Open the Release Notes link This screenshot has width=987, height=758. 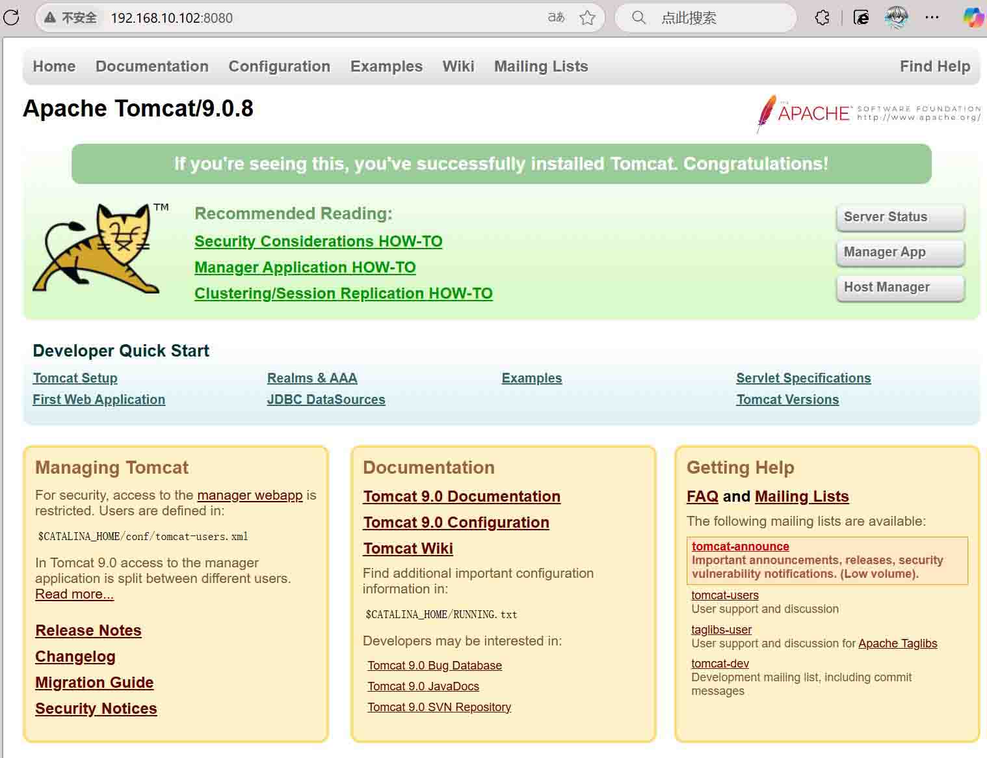click(88, 630)
